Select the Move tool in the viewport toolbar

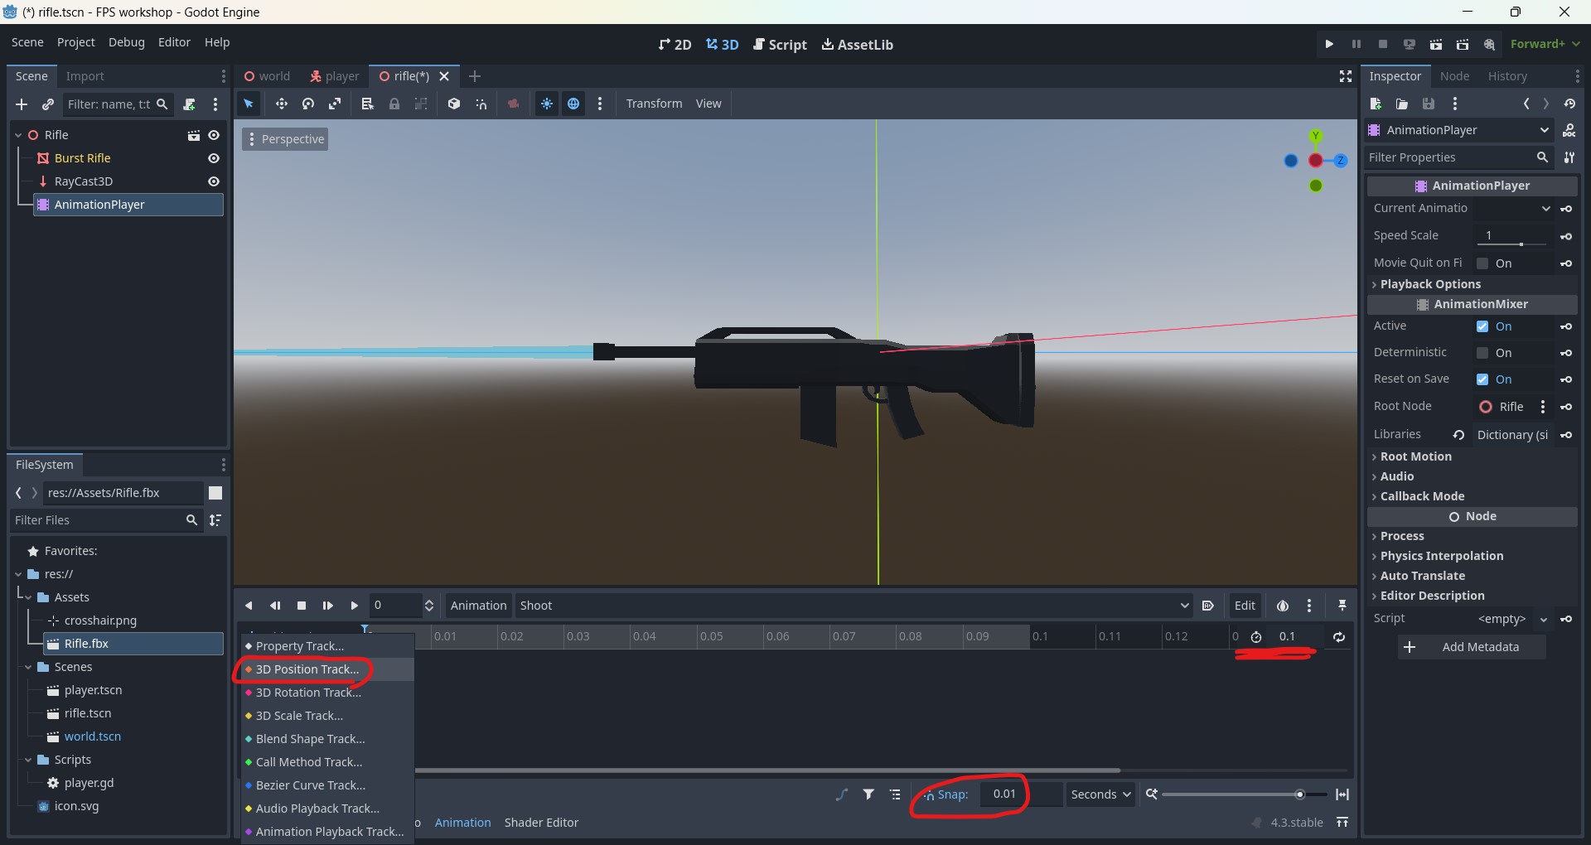pos(281,104)
